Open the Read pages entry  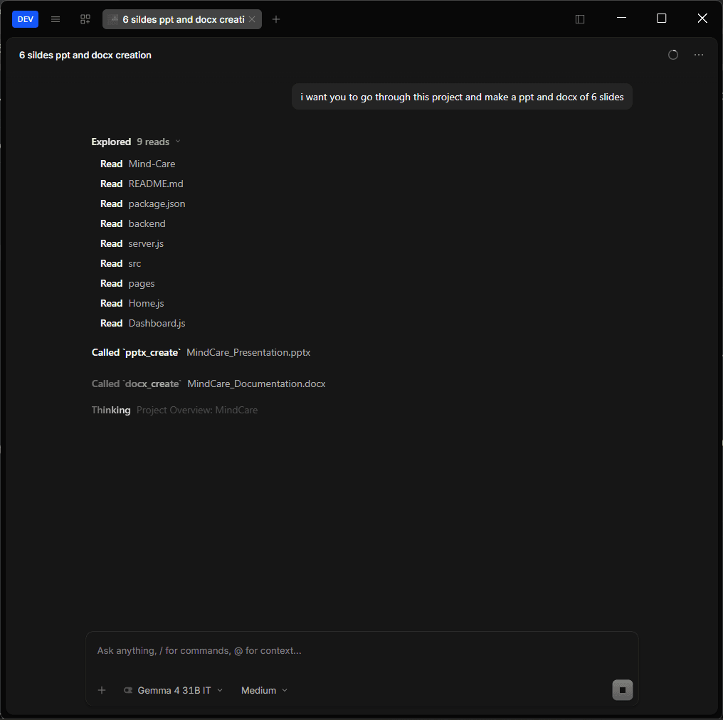(127, 283)
